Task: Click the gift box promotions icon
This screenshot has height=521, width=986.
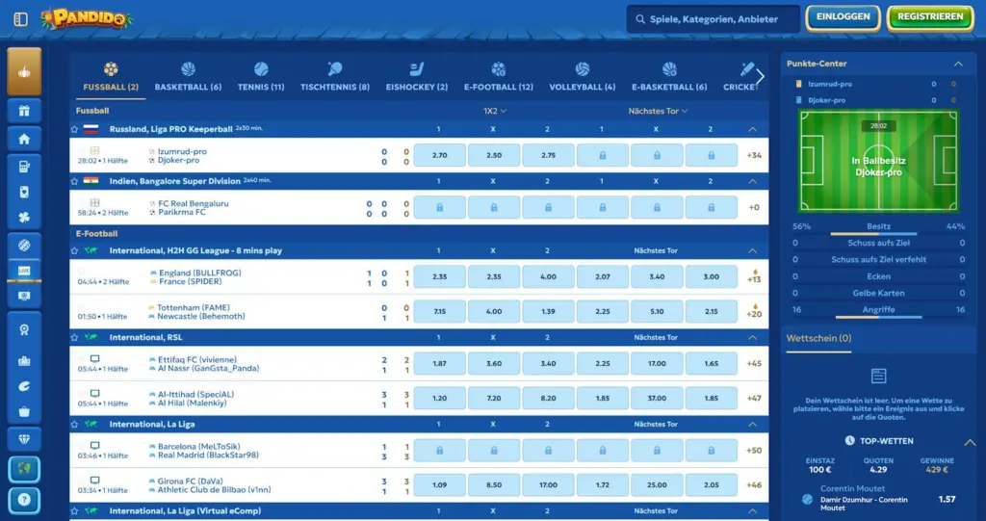Action: click(24, 111)
